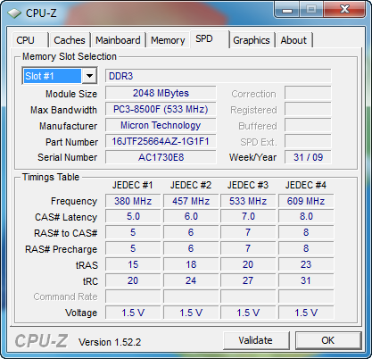The height and width of the screenshot is (359, 372).
Task: Close the CPU-Z window
Action: coord(344,10)
